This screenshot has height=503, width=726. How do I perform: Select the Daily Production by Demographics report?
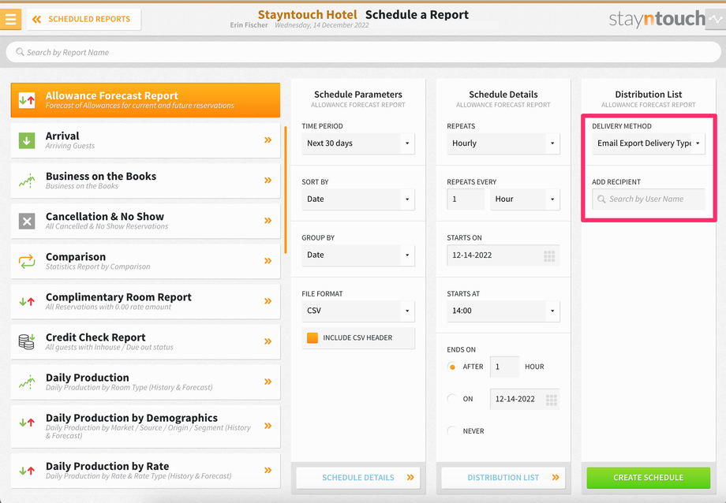pyautogui.click(x=145, y=427)
